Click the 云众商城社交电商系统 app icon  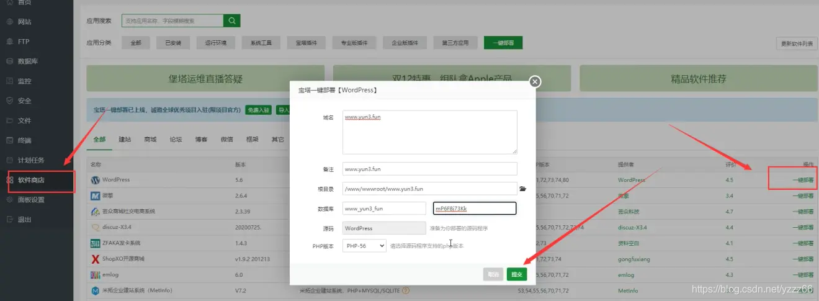[96, 212]
